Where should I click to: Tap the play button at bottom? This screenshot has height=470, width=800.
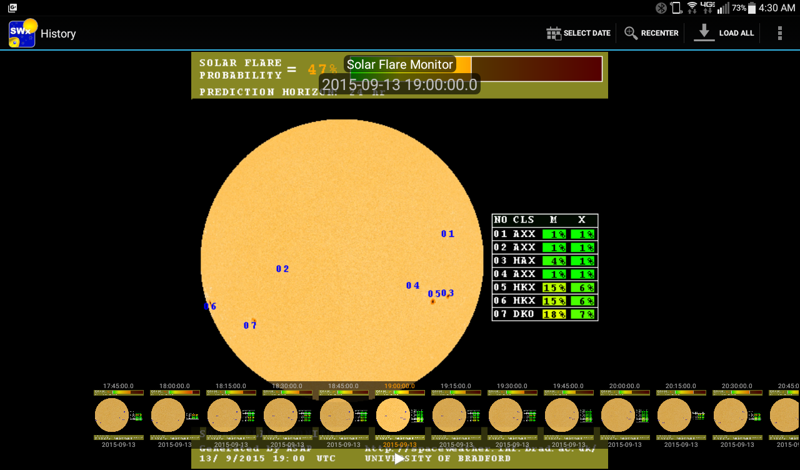pos(399,459)
